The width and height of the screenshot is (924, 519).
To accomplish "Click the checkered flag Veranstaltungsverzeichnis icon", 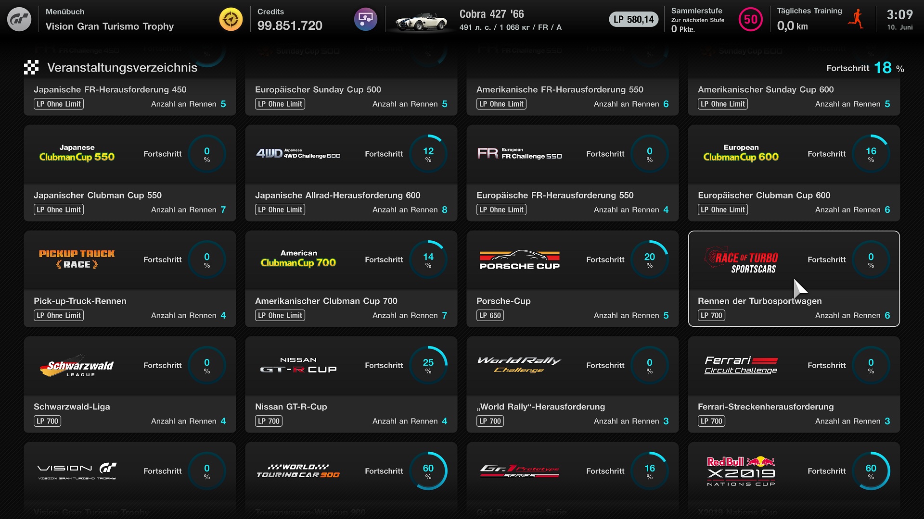I will [x=31, y=68].
